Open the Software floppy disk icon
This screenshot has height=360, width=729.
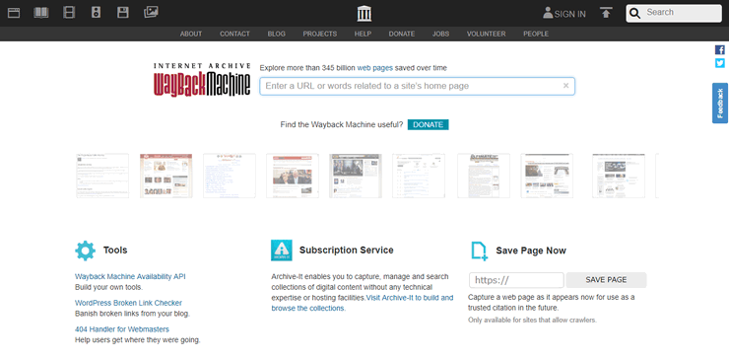123,13
